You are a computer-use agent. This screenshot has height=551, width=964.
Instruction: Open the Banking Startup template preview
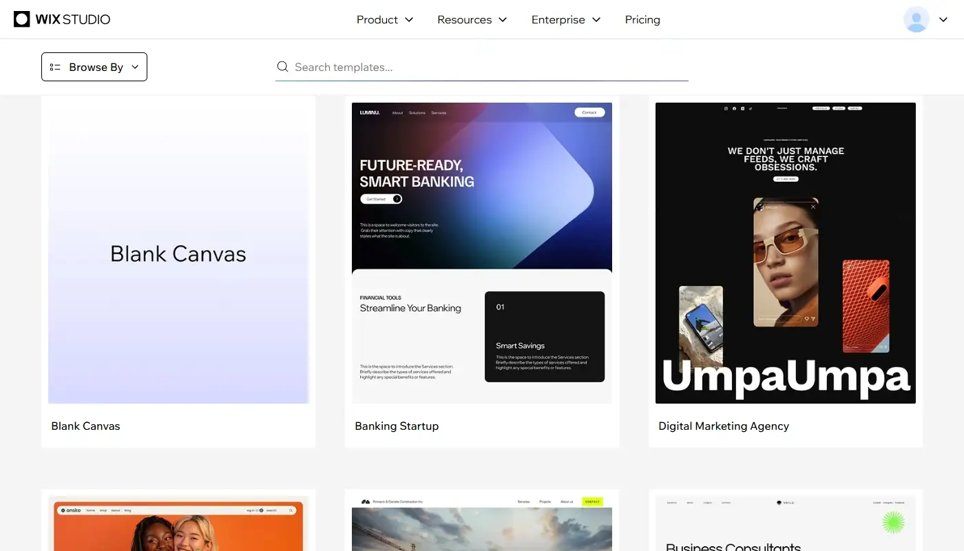pyautogui.click(x=481, y=253)
